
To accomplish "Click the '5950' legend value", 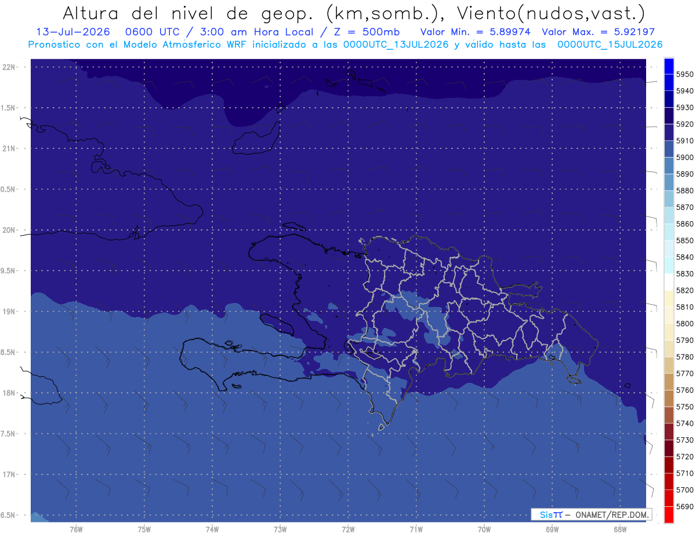I will tap(685, 74).
